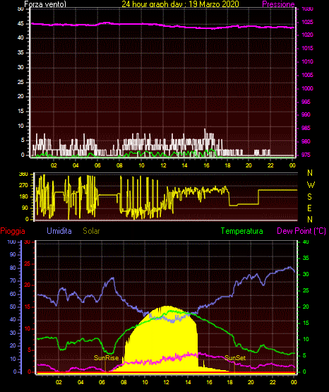Viewport: 329px width, 392px height.
Task: Click the '12' hour tick under bottom graph
Action: (167, 382)
